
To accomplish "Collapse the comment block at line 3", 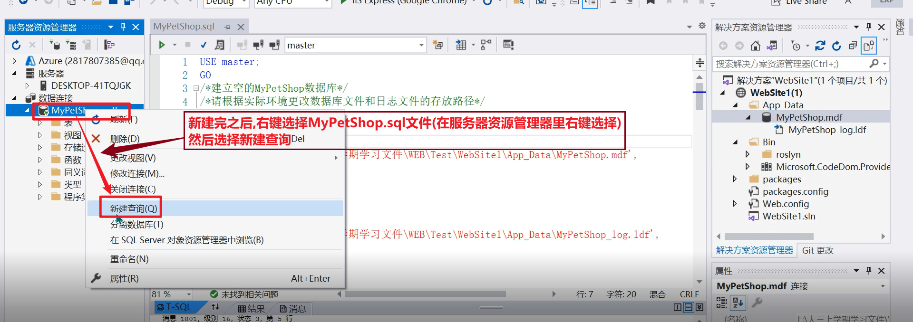I will (x=196, y=88).
